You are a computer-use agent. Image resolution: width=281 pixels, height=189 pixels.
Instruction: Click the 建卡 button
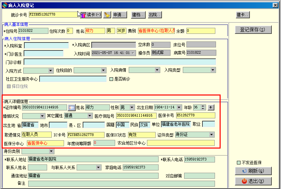[243, 15]
